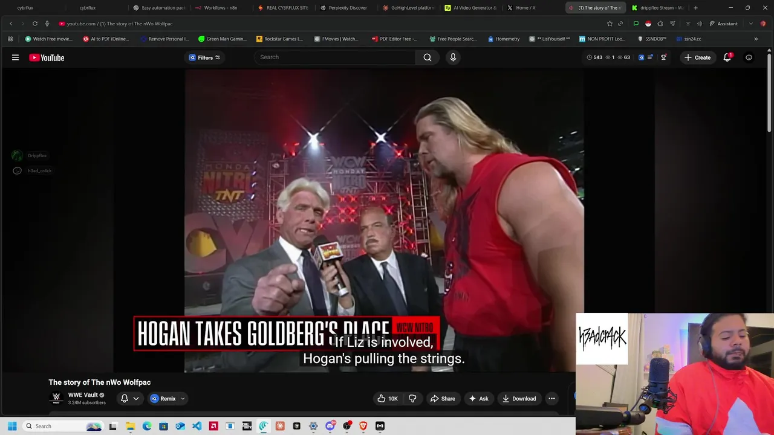The width and height of the screenshot is (774, 435).
Task: Go to the YouTube home logo
Action: [47, 57]
